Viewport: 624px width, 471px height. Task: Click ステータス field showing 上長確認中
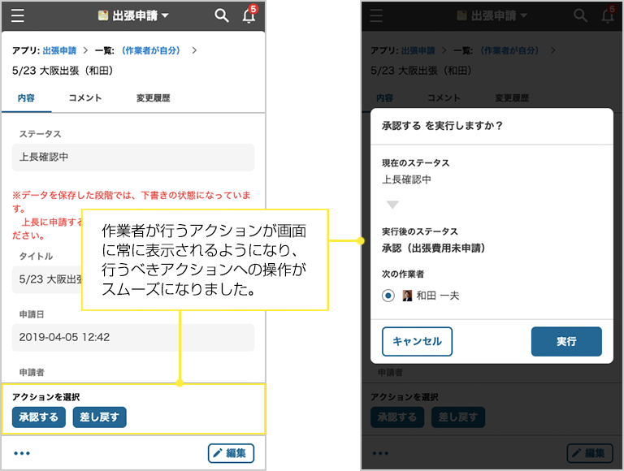pos(133,157)
